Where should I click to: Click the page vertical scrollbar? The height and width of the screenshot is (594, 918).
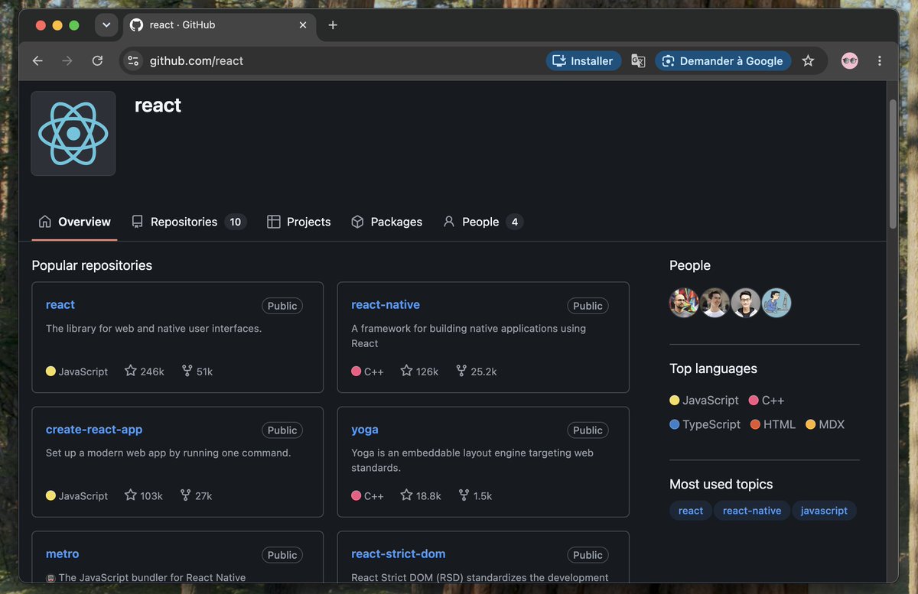(x=892, y=164)
